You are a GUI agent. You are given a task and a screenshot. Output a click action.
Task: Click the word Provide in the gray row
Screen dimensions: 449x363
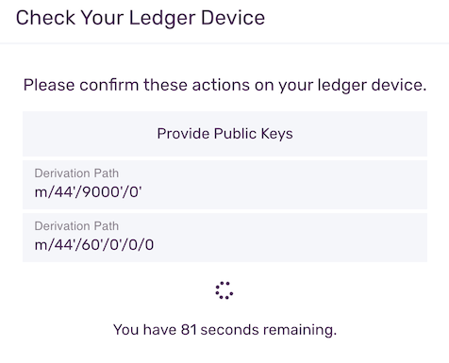(183, 134)
